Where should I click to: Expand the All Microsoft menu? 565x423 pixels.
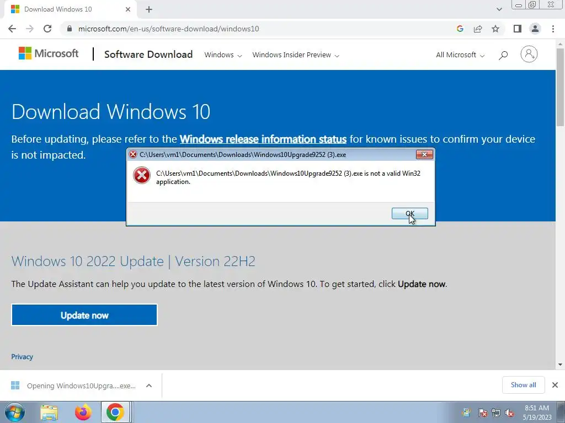pyautogui.click(x=460, y=55)
